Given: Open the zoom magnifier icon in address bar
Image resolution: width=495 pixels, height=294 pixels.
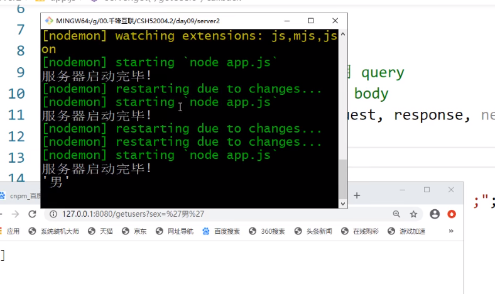Looking at the screenshot, I should [396, 214].
